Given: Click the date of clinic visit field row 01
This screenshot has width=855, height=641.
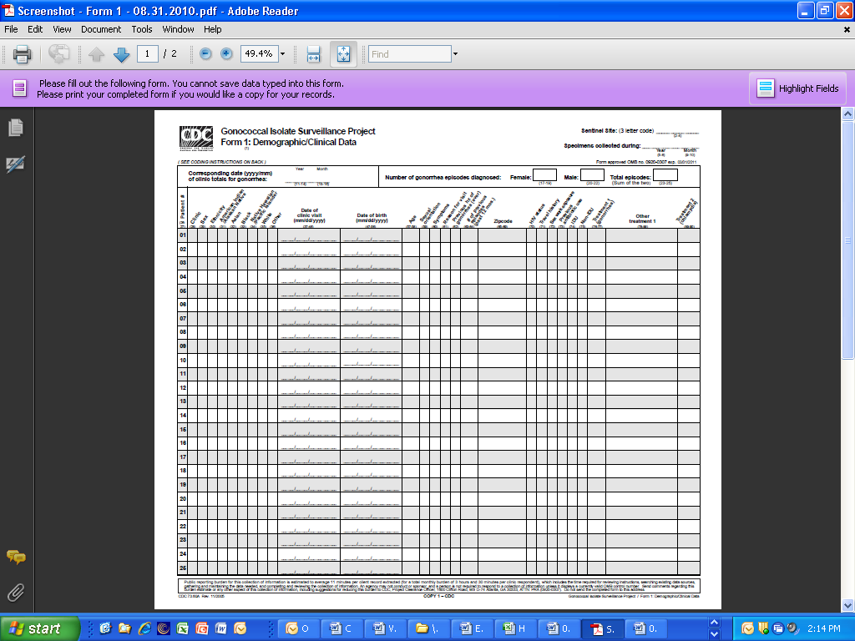Looking at the screenshot, I should 309,235.
